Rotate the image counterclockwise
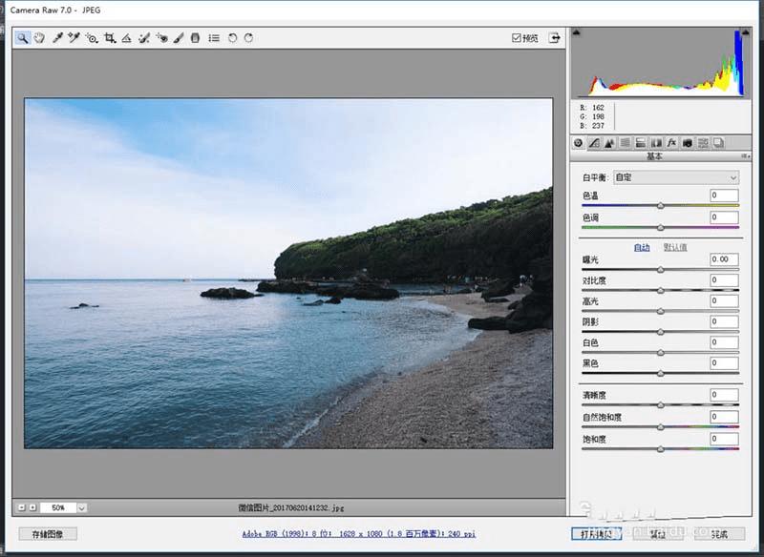This screenshot has height=557, width=764. 232,38
